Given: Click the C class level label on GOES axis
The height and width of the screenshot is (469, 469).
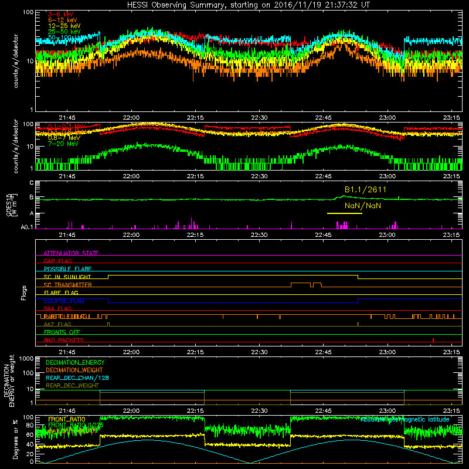Looking at the screenshot, I should [x=32, y=183].
